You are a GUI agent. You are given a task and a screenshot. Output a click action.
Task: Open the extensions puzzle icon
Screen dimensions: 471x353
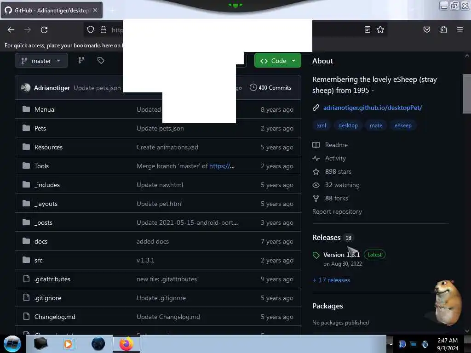click(443, 29)
